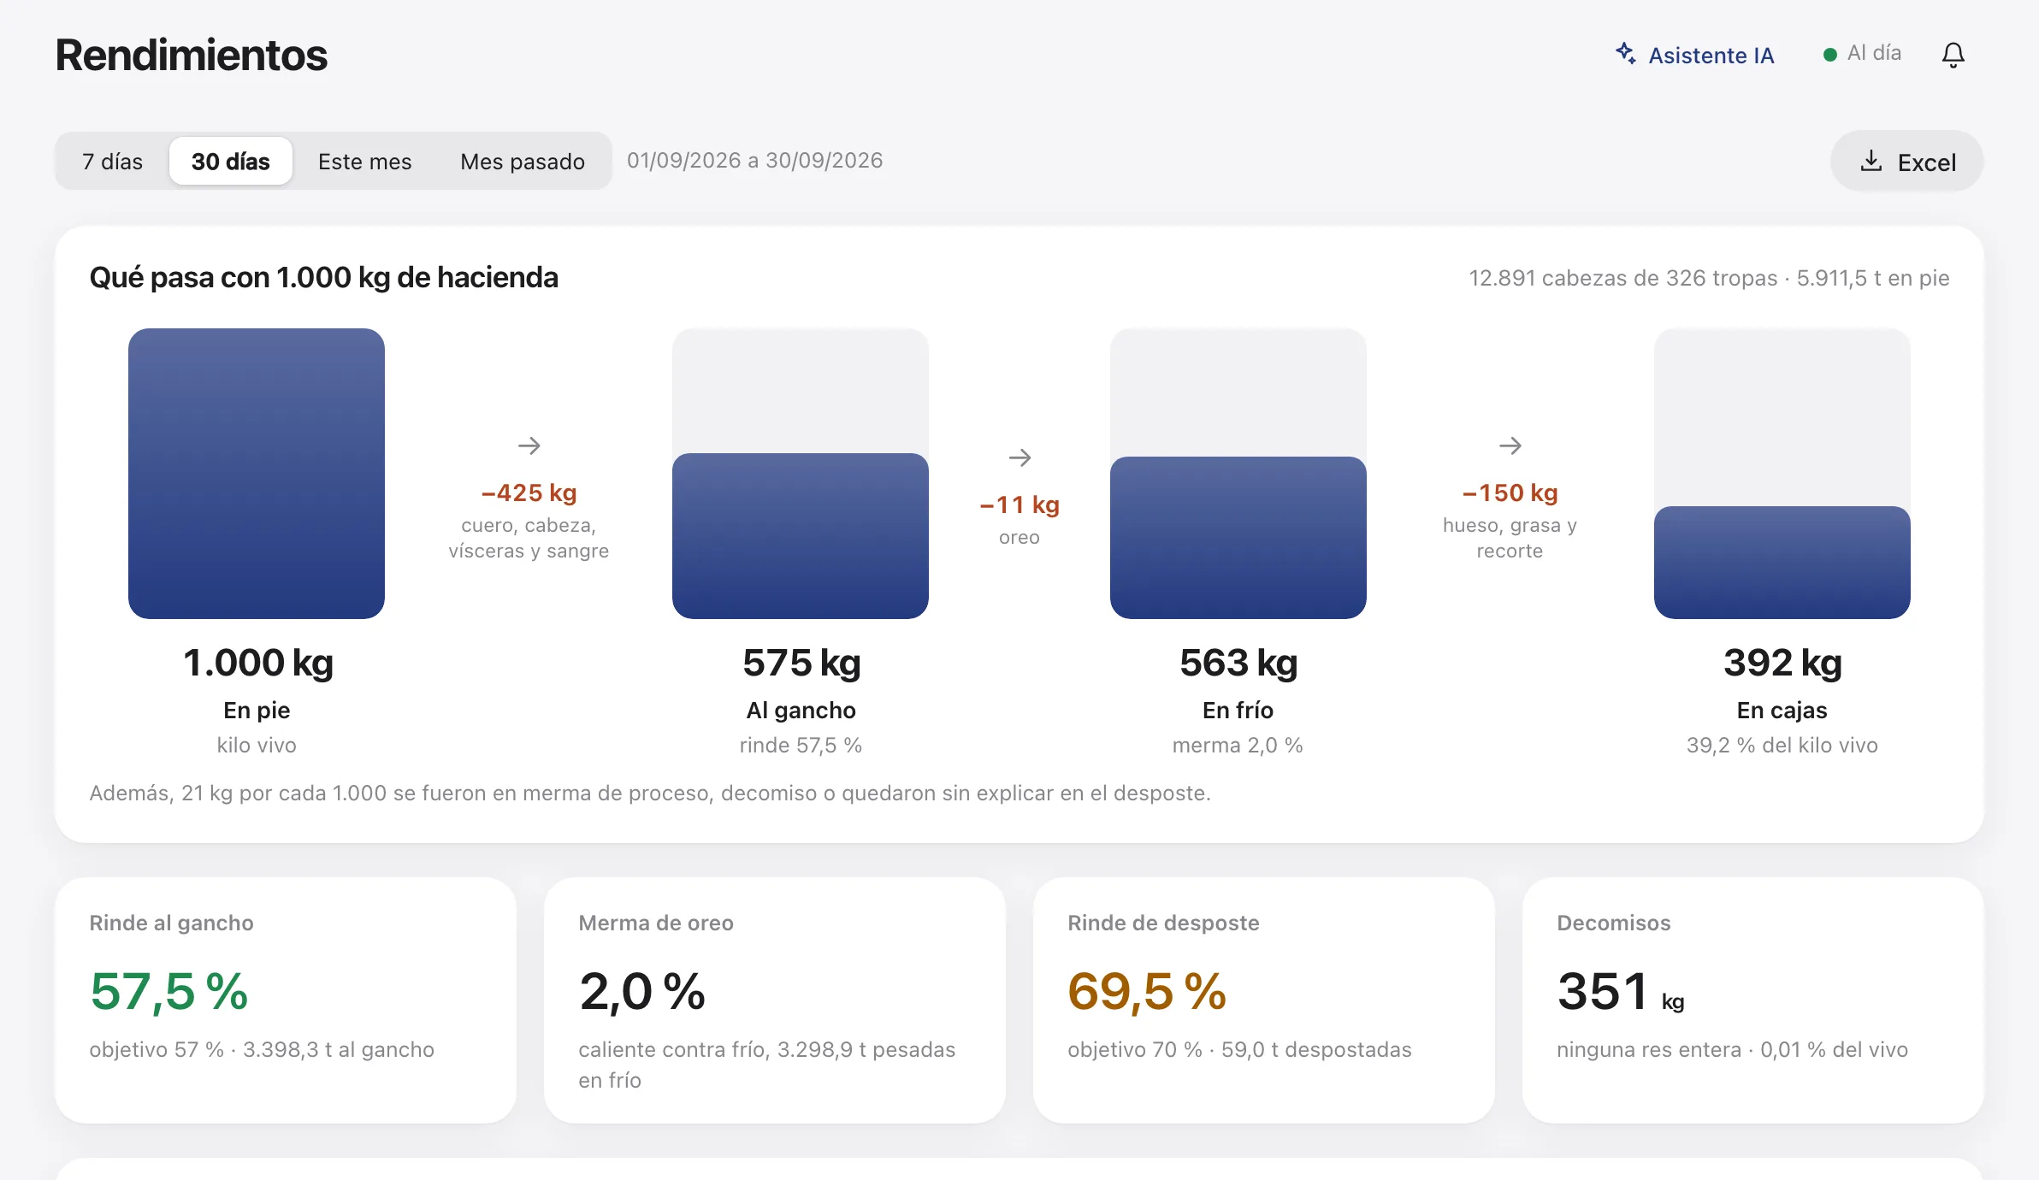Click the Al gancho 575 kg bar
Screen dimensions: 2039x1180
pyautogui.click(x=801, y=536)
